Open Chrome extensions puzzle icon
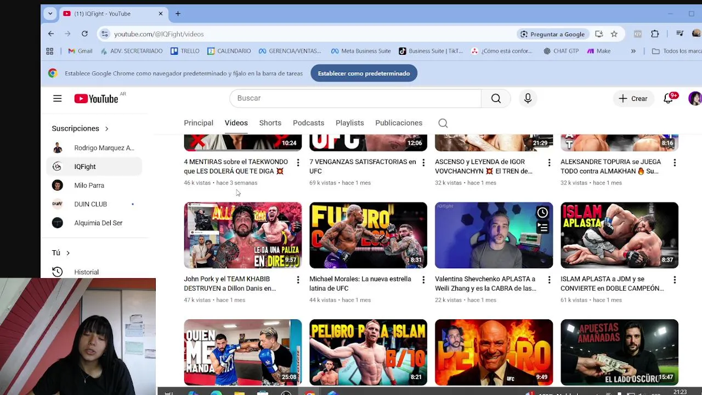702x395 pixels. coord(655,34)
